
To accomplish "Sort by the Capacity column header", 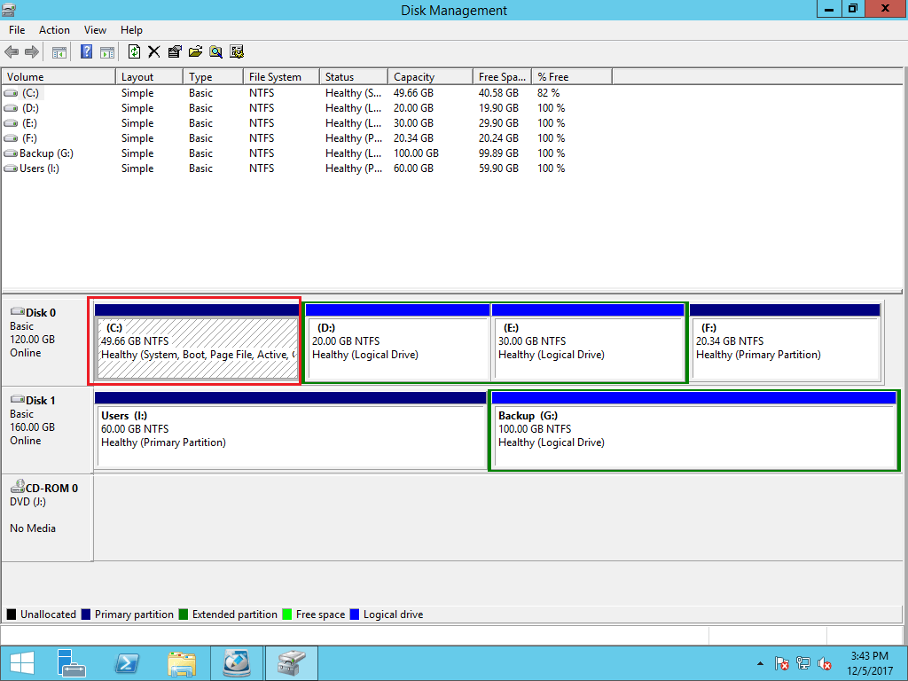I will click(x=430, y=77).
